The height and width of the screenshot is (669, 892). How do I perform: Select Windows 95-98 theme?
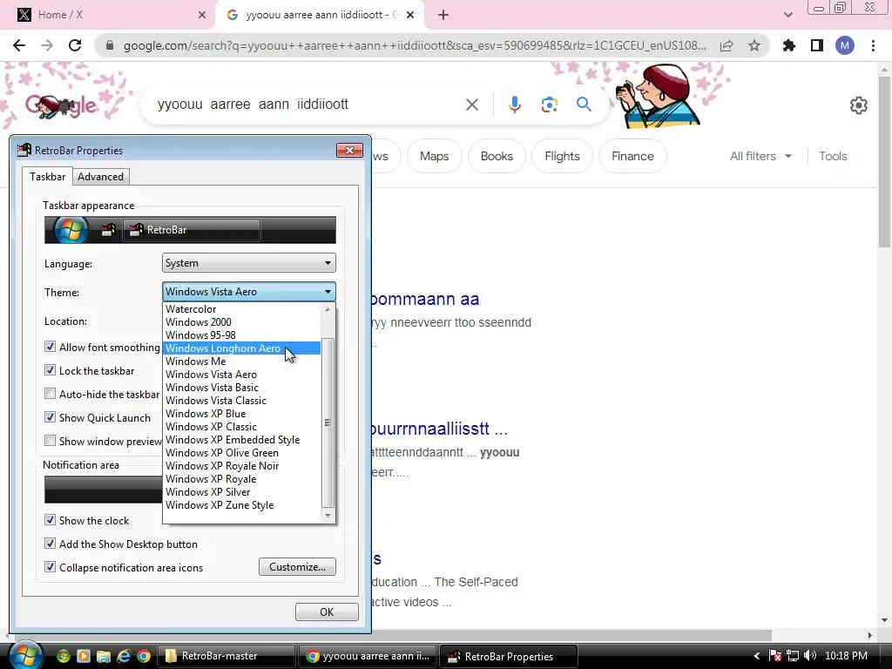(242, 335)
